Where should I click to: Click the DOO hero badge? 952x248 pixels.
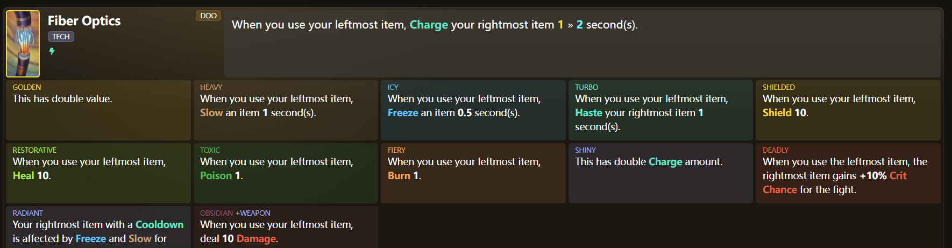[x=208, y=16]
